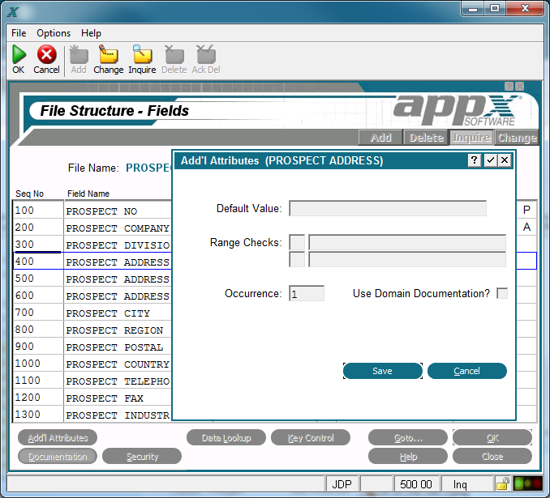Switch to Change mode via toolbar icon
This screenshot has width=550, height=498.
(x=109, y=54)
